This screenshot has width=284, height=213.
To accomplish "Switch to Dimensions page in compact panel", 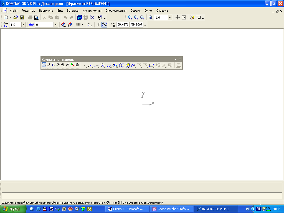I will [49, 65].
